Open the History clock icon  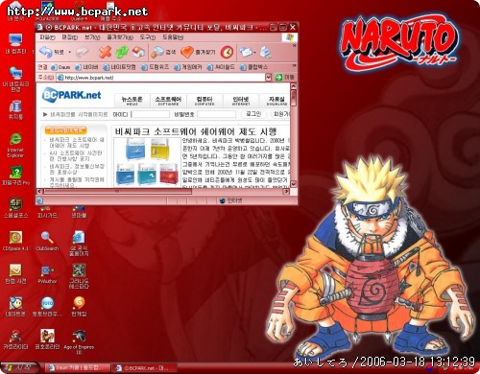point(227,52)
